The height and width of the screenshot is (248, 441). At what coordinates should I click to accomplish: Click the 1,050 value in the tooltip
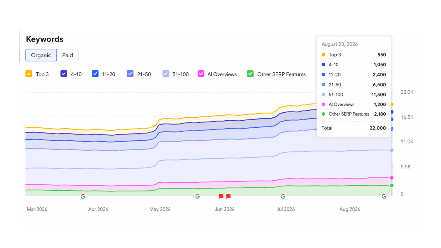pyautogui.click(x=380, y=65)
